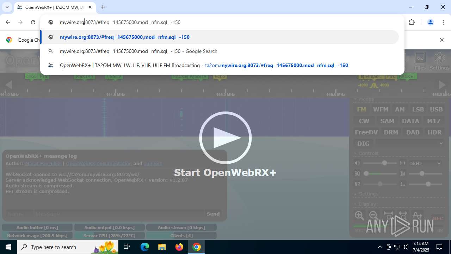
Task: Reload the page with the refresh icon
Action: click(x=33, y=22)
